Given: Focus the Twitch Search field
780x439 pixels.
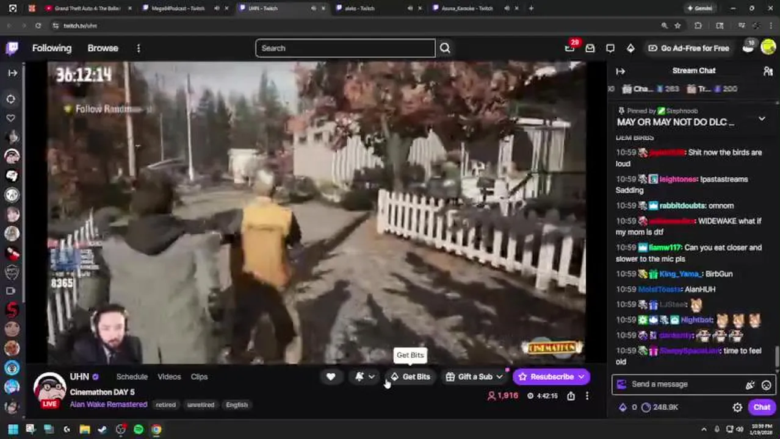Looking at the screenshot, I should [x=345, y=48].
